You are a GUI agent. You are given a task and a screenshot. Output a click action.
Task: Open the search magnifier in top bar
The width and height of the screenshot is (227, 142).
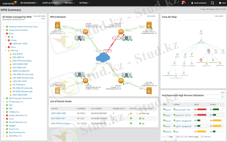pyautogui.click(x=213, y=3)
